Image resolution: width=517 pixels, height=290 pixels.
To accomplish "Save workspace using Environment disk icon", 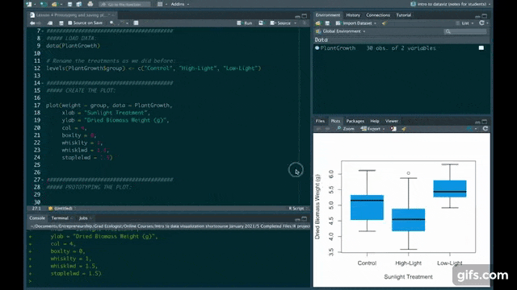I will [327, 23].
